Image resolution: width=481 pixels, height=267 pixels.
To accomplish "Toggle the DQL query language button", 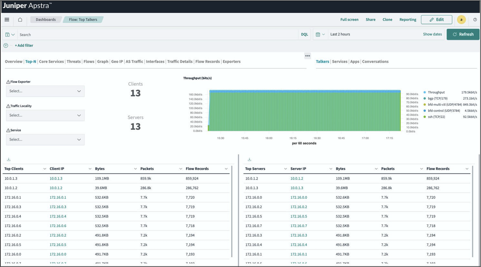I will pos(305,35).
